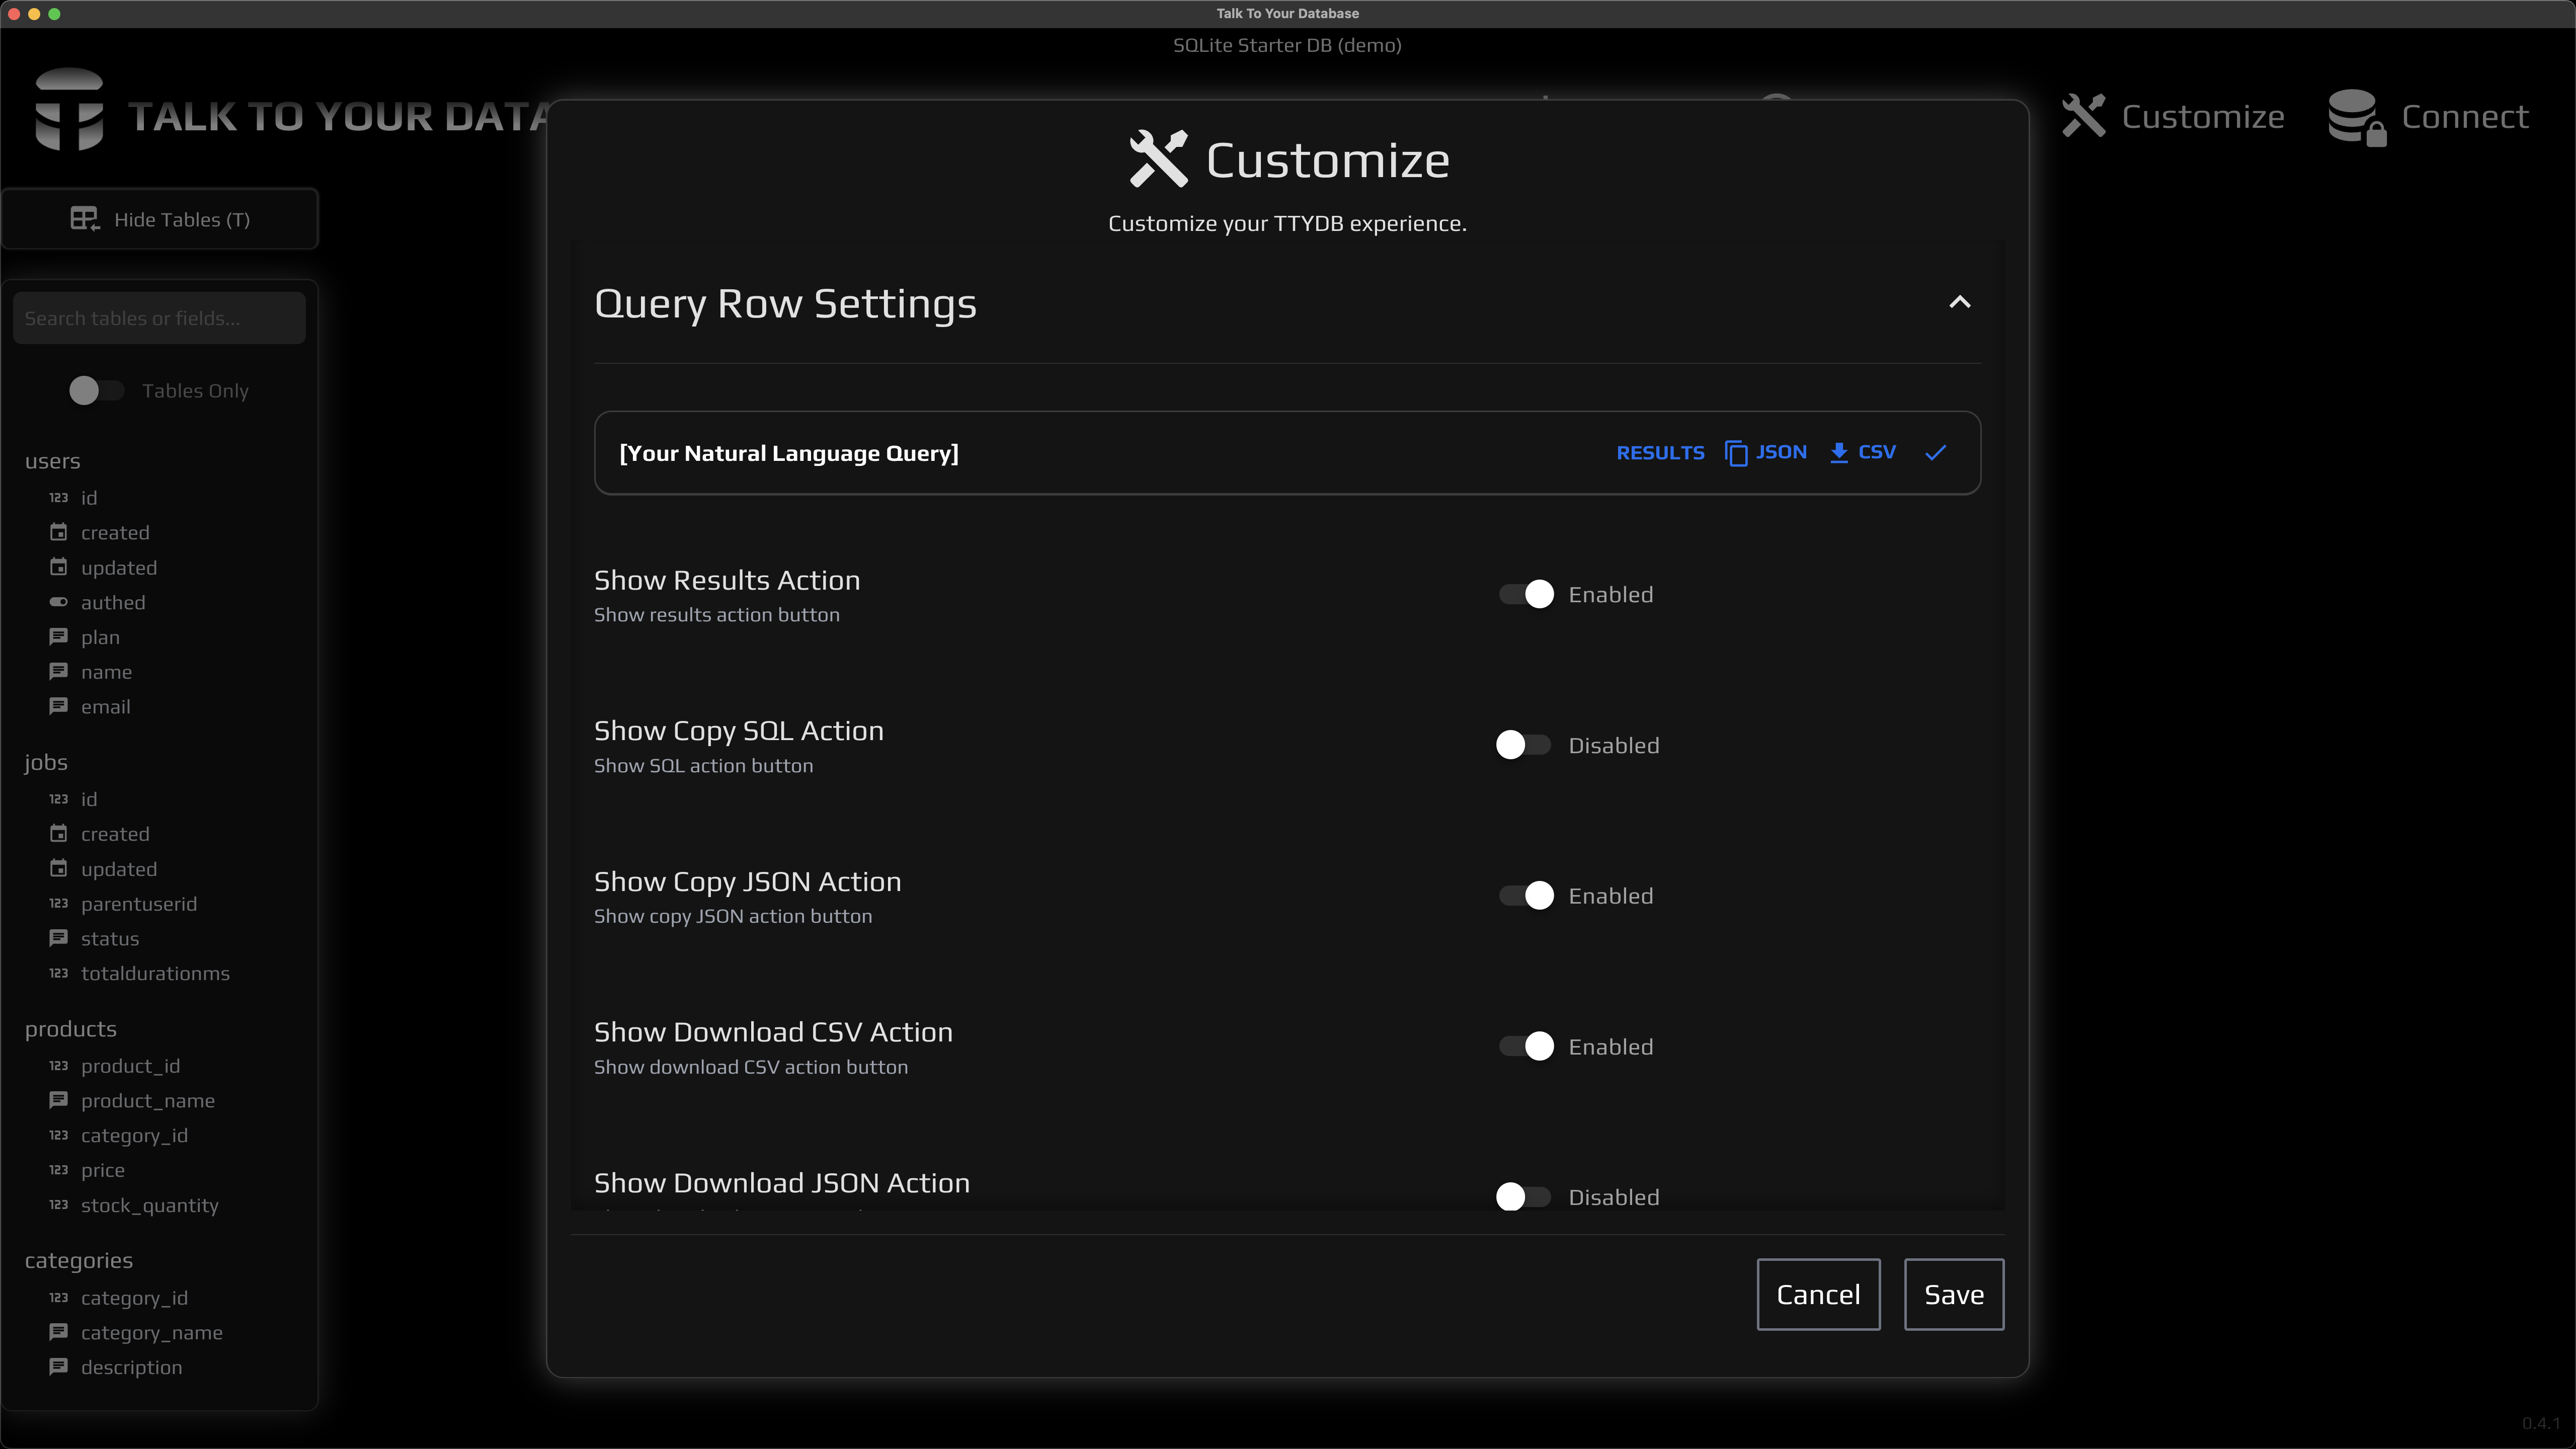Click the Cancel button
This screenshot has height=1449, width=2576.
[x=1818, y=1294]
